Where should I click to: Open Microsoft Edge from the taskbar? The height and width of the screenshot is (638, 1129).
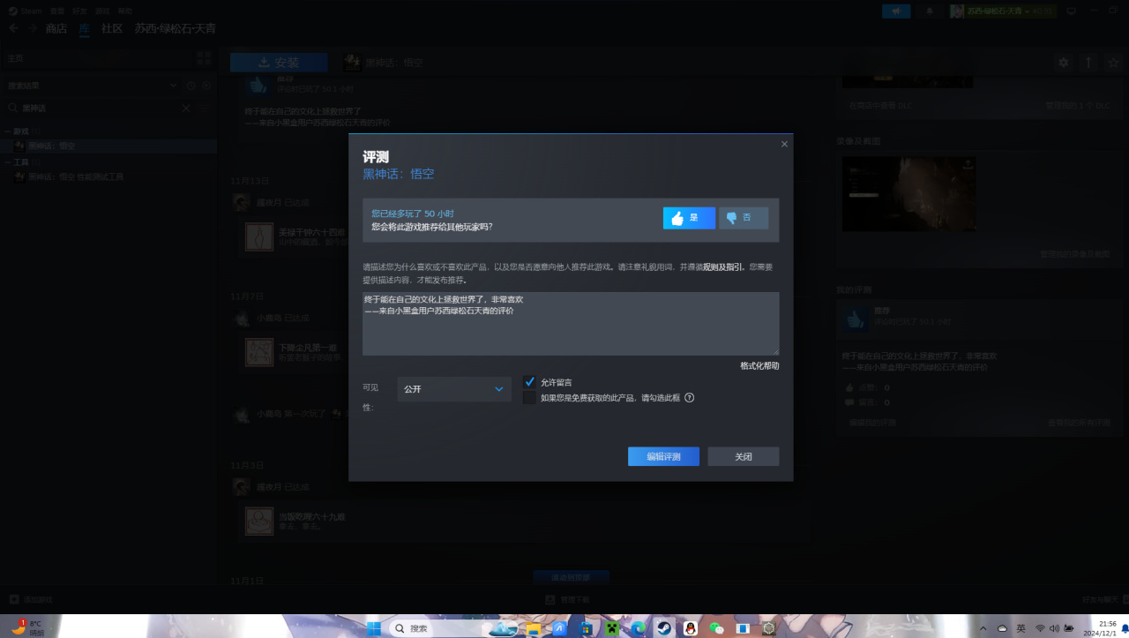[637, 628]
